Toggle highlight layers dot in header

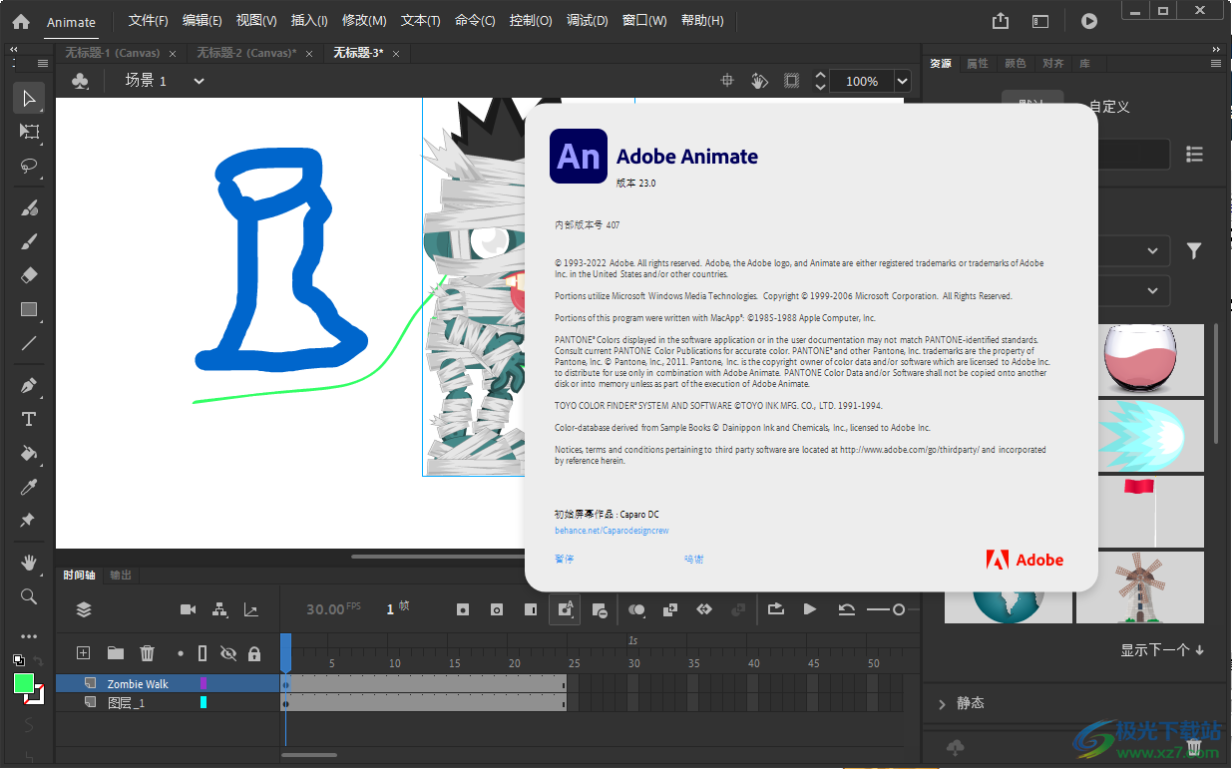(x=181, y=653)
